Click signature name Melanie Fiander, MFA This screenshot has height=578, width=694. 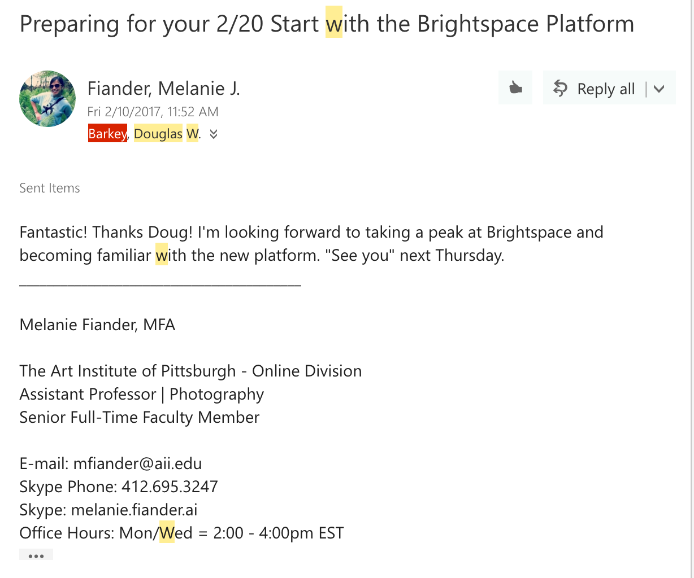pyautogui.click(x=97, y=325)
